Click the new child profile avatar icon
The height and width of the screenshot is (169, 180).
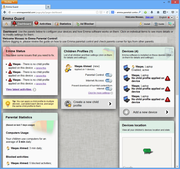pyautogui.click(x=68, y=104)
